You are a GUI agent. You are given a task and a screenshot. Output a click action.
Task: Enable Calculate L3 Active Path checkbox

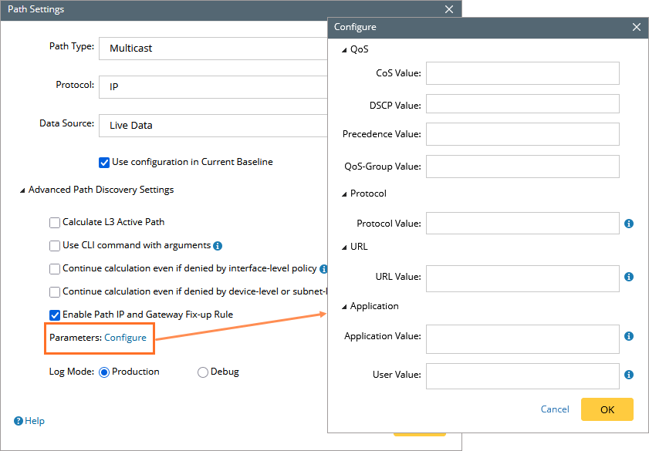pos(55,223)
